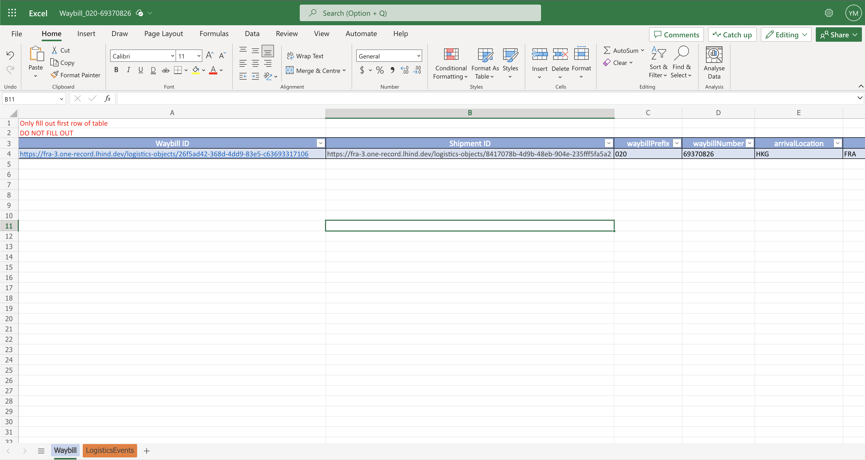Click the Sort & Filter icon
This screenshot has width=865, height=460.
pos(658,54)
